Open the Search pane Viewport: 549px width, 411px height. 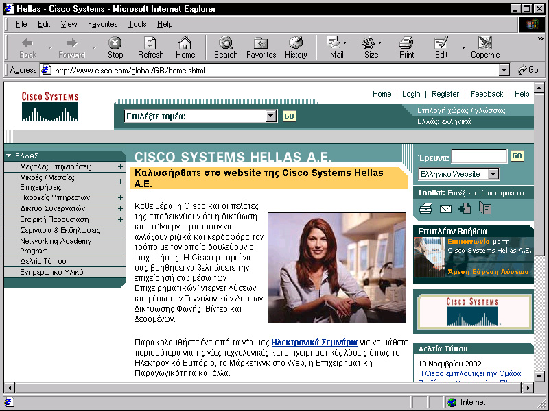pos(226,47)
